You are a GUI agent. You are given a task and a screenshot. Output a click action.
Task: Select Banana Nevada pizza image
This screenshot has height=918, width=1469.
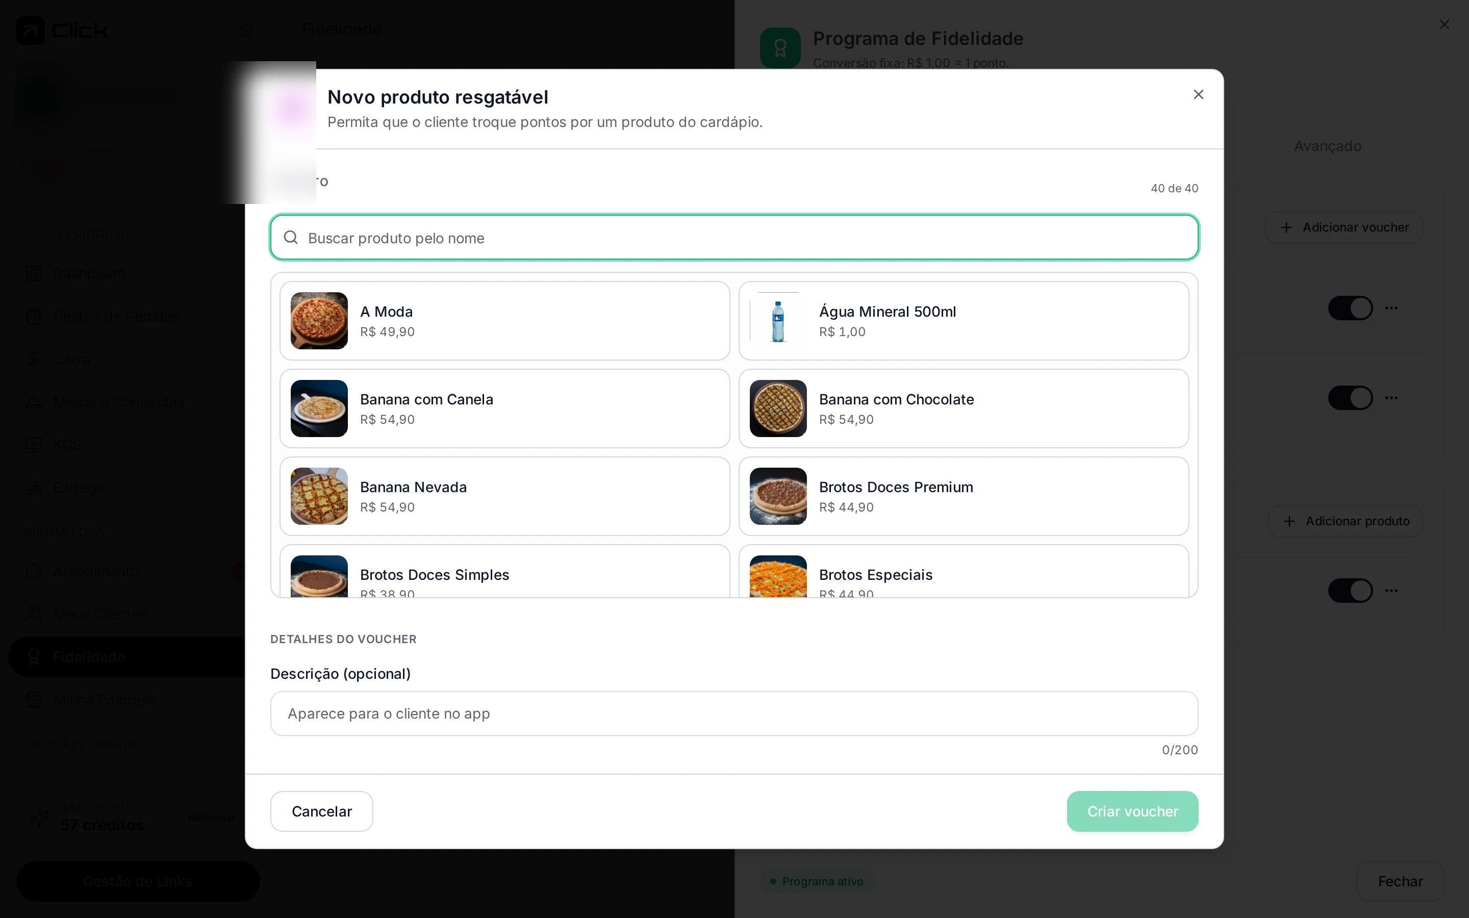(x=319, y=496)
